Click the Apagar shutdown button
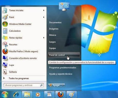The image size is (118, 98). pyautogui.click(x=55, y=85)
